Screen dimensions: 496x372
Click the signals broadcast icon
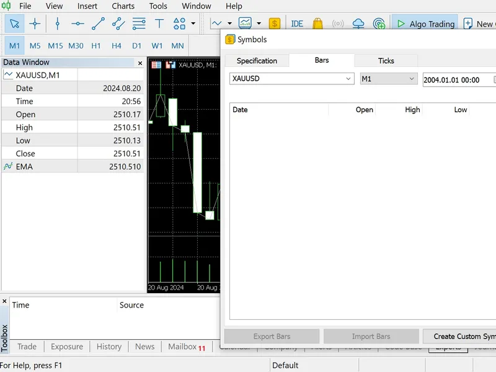click(x=338, y=24)
